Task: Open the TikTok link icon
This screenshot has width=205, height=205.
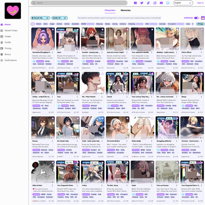Action: tap(148, 3)
